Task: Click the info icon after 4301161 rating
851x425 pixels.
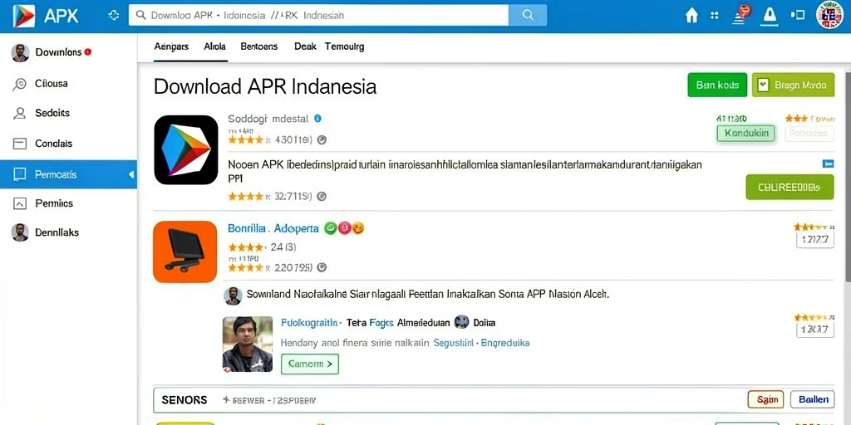Action: click(x=322, y=139)
